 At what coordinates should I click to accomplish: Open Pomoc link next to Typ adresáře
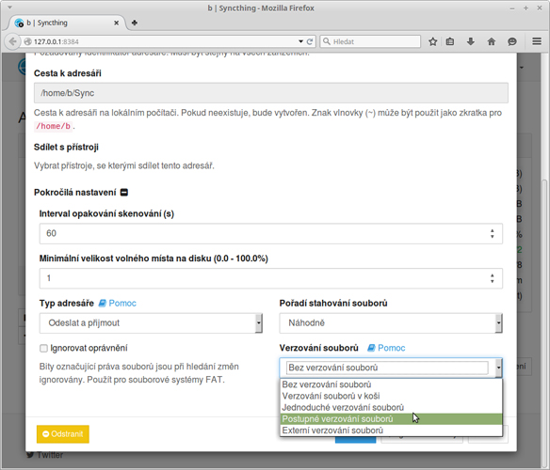pos(117,303)
